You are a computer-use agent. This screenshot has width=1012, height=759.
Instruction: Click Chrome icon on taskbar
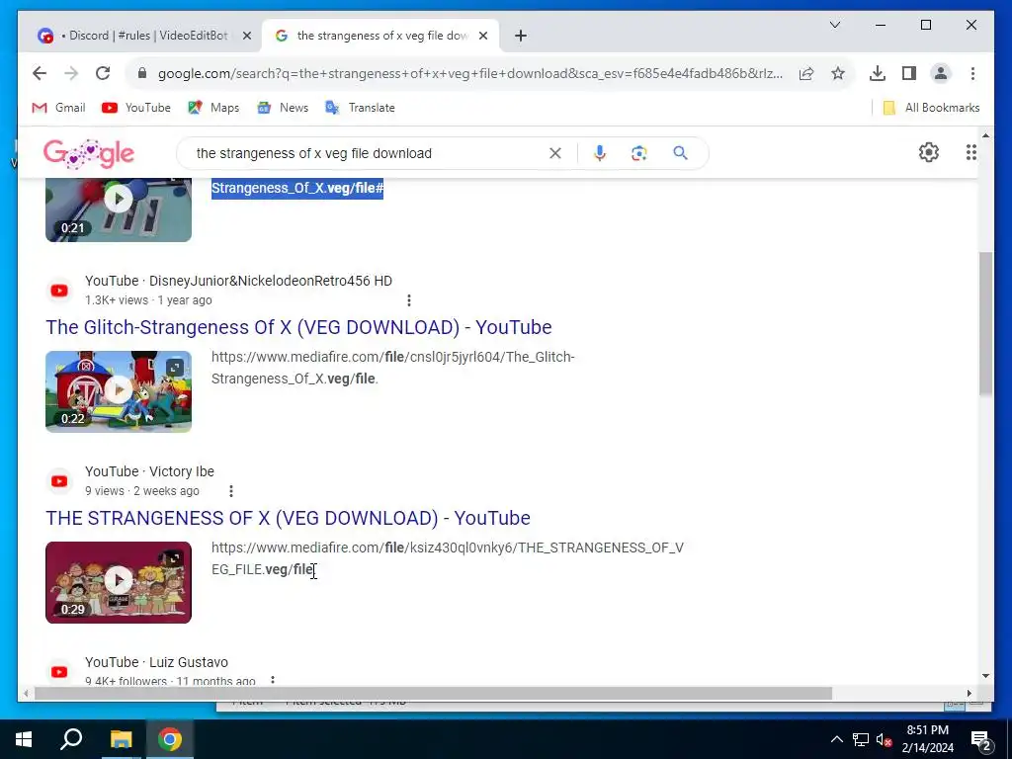(170, 739)
